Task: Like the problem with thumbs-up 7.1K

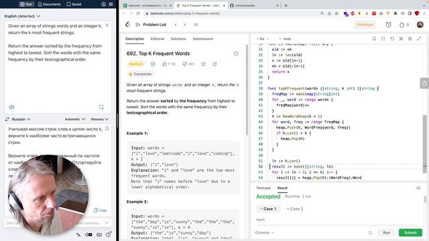Action: [x=169, y=64]
